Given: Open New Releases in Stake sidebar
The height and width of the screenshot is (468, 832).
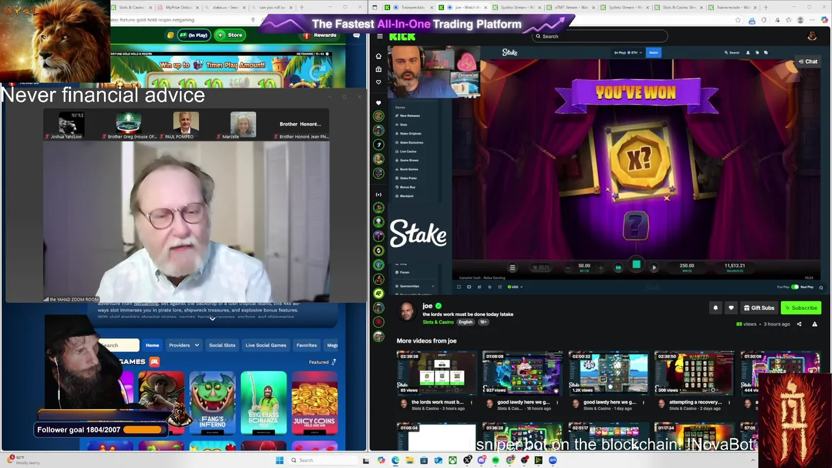Looking at the screenshot, I should point(409,116).
